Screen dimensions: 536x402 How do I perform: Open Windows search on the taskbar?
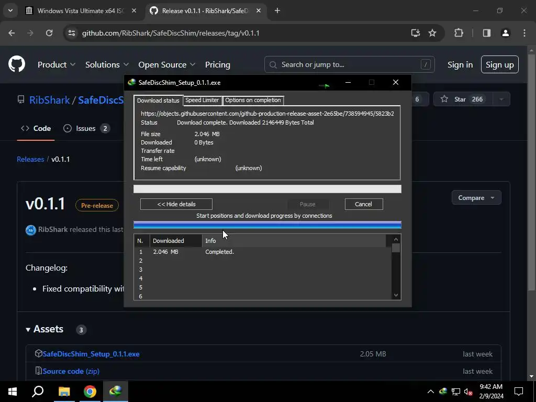38,392
